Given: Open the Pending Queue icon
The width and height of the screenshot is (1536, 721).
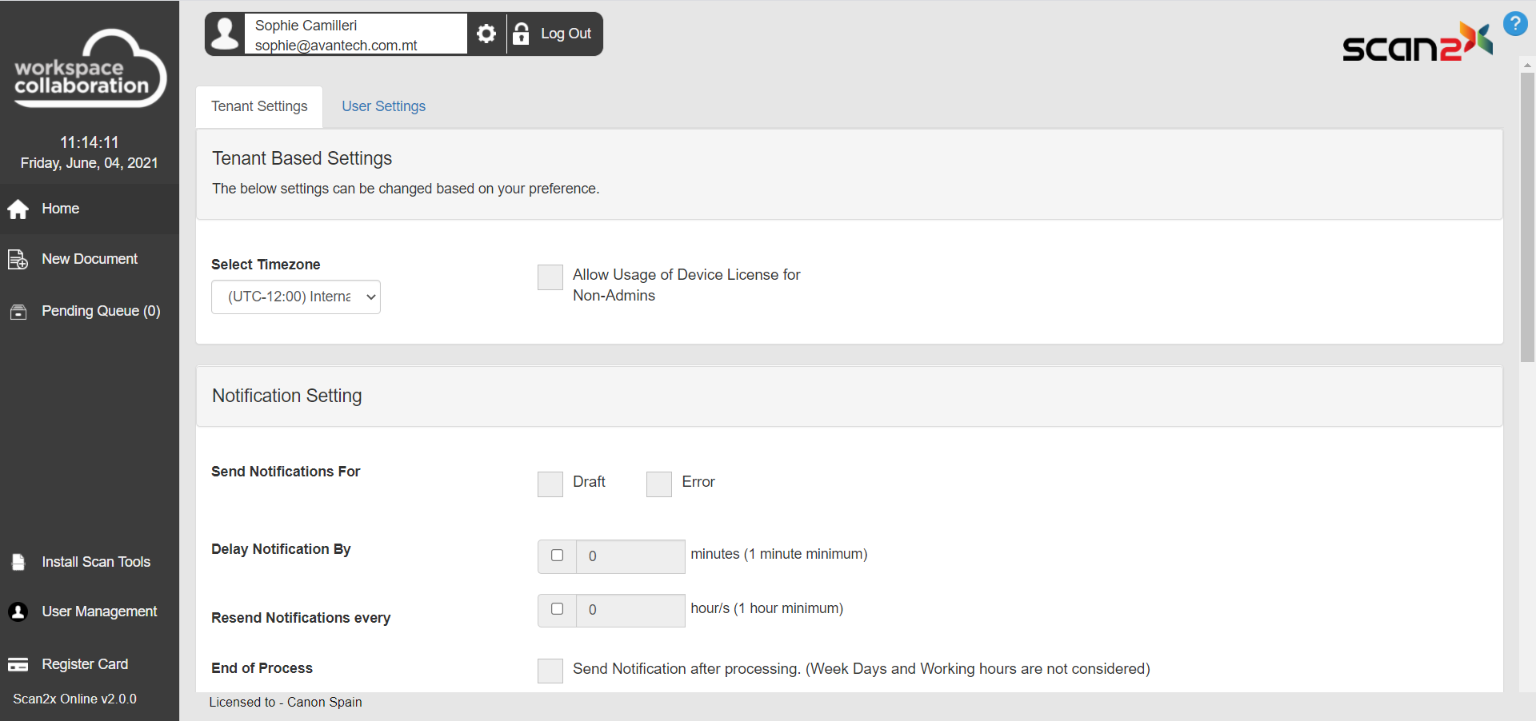Looking at the screenshot, I should click(18, 312).
